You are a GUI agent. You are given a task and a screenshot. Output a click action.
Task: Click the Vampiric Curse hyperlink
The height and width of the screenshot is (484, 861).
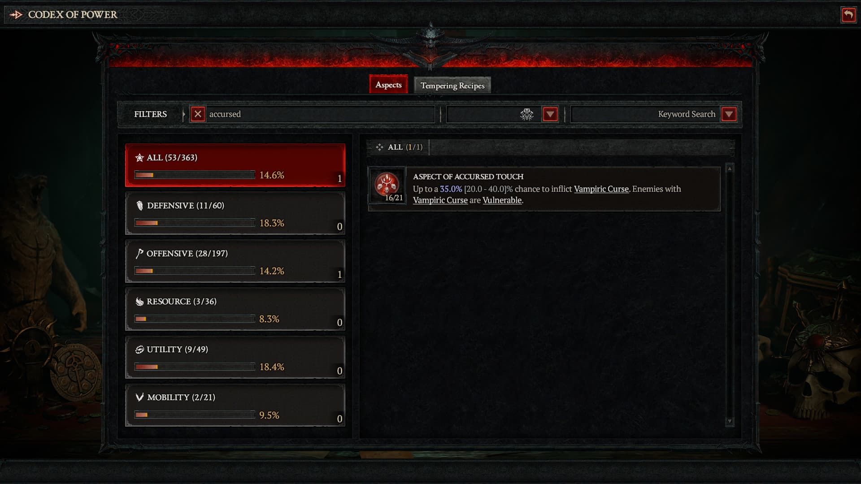[601, 189]
